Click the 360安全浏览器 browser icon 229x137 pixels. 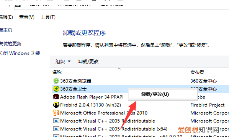(x=56, y=81)
